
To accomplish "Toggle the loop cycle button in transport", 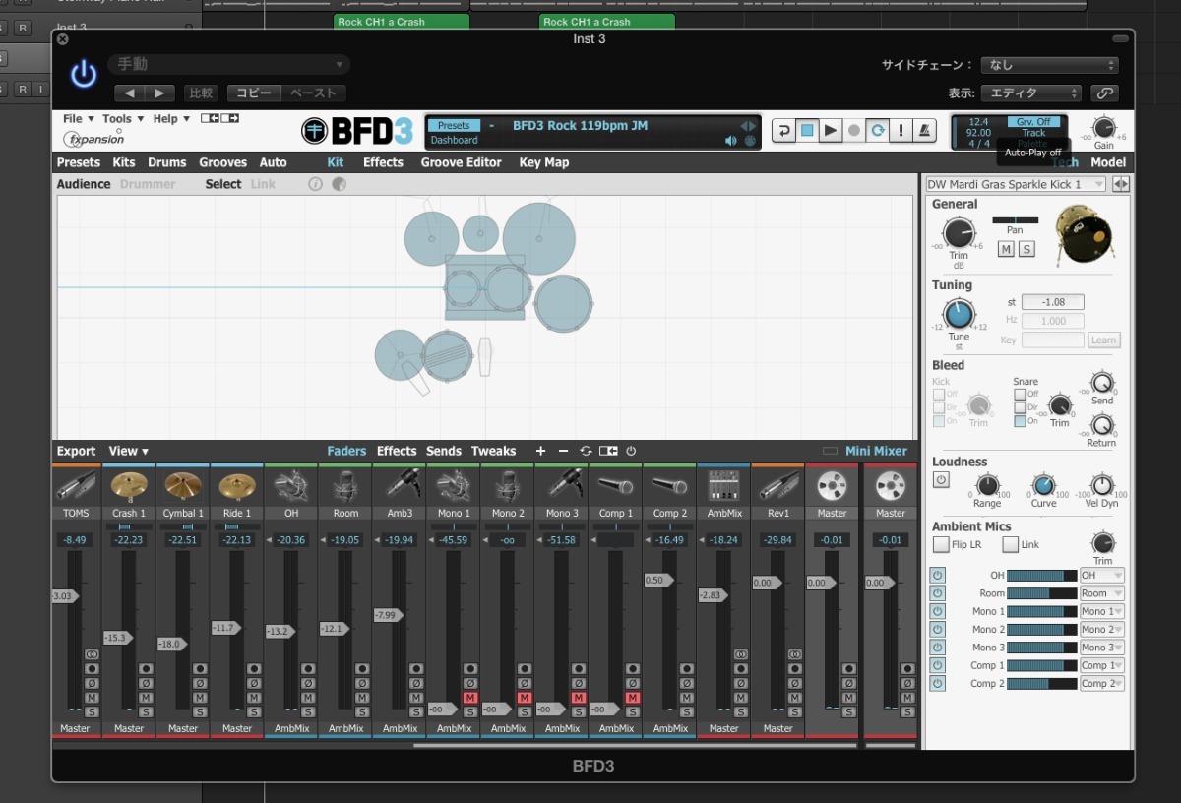I will point(877,130).
